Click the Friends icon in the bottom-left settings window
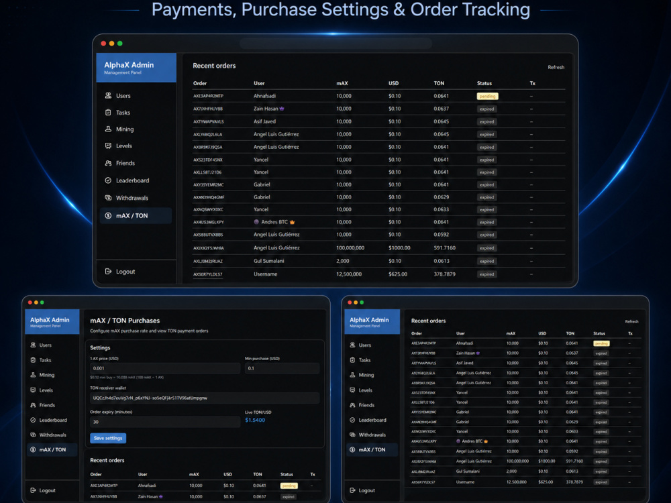The image size is (671, 503). pos(33,404)
